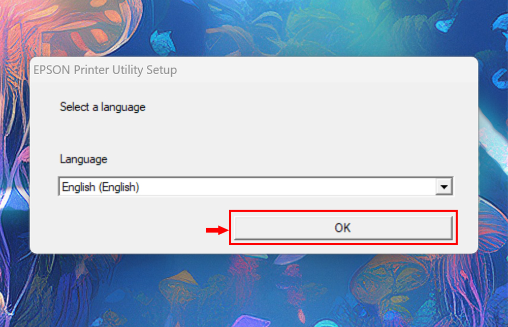Click the word "Setup" in the dialog title
The image size is (508, 327).
click(x=161, y=70)
